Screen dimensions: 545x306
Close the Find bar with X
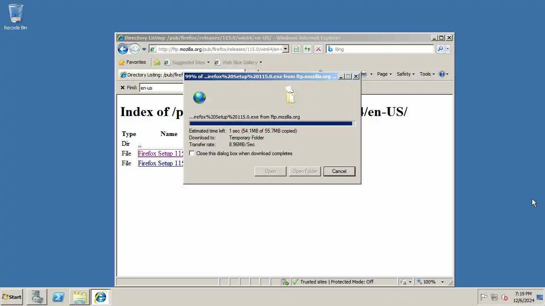coord(122,88)
